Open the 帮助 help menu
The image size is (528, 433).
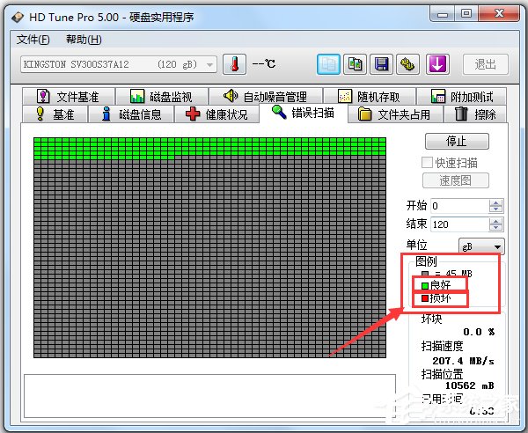pos(84,40)
